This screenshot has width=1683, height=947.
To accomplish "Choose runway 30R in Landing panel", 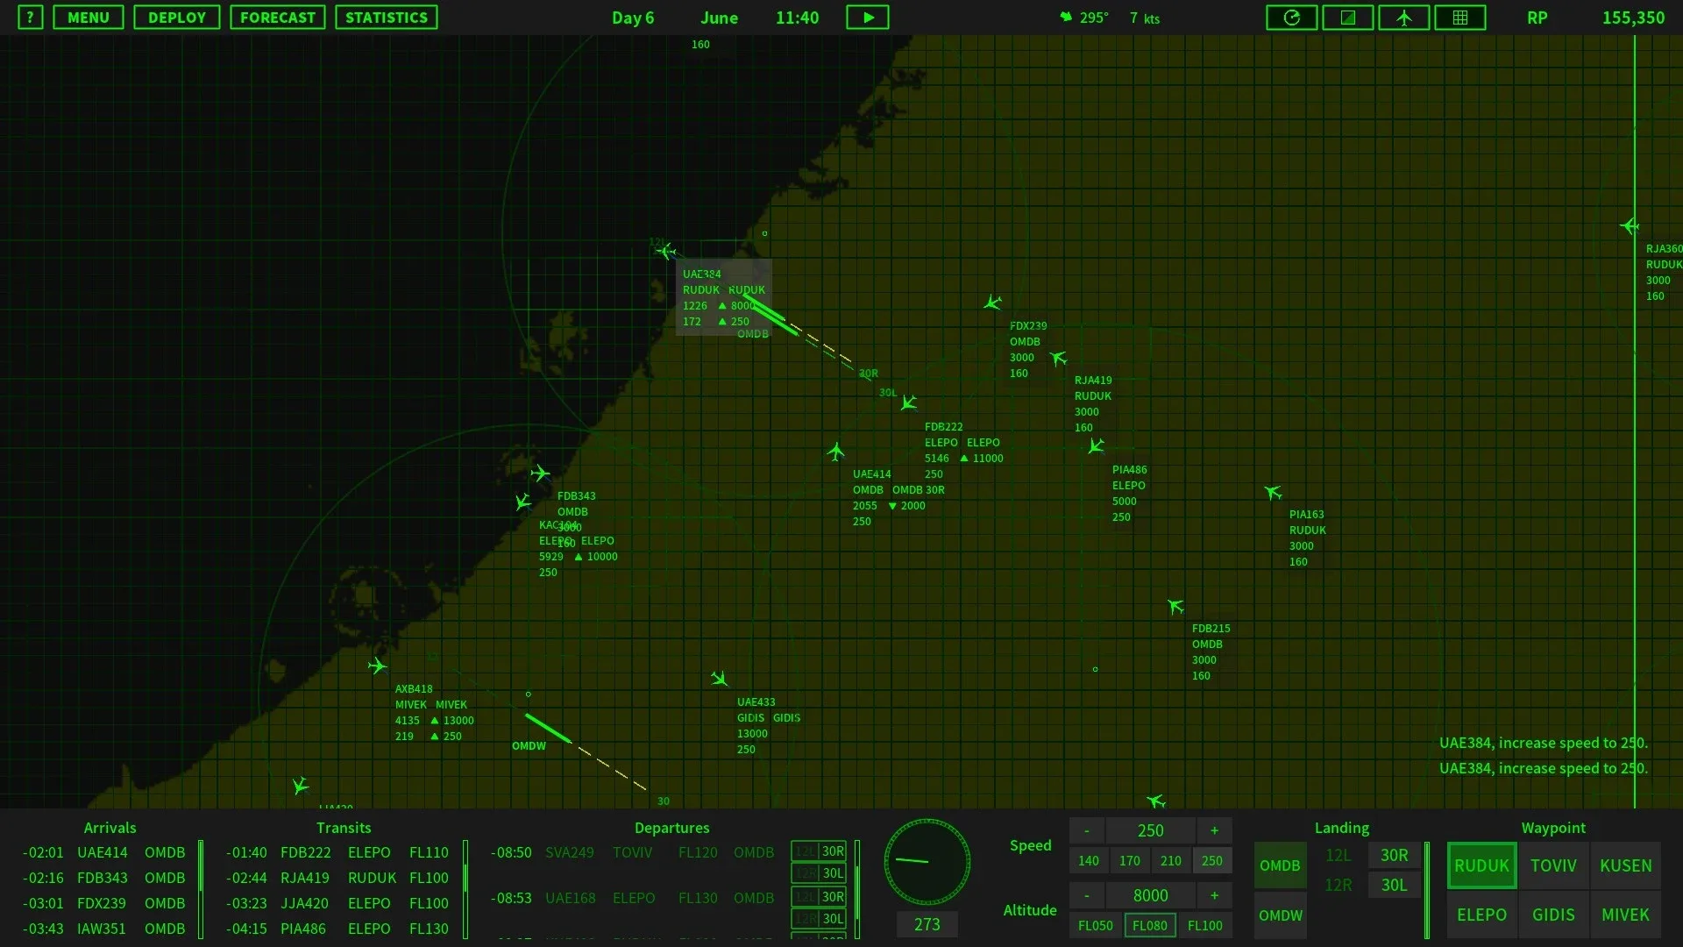I will tap(1394, 855).
